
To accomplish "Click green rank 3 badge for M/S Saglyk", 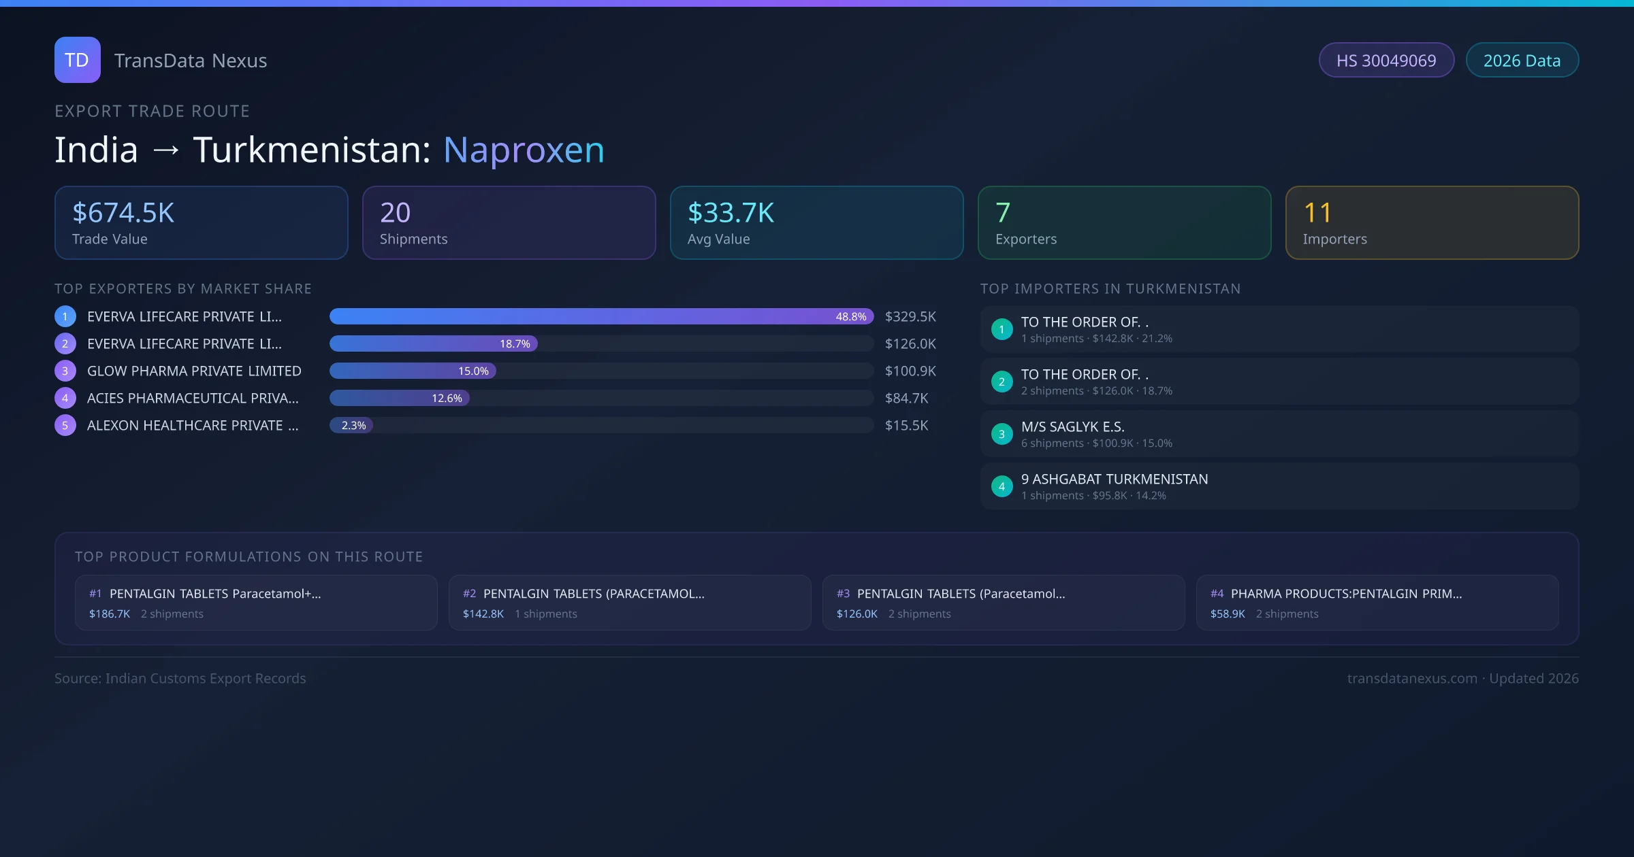I will [x=1002, y=434].
